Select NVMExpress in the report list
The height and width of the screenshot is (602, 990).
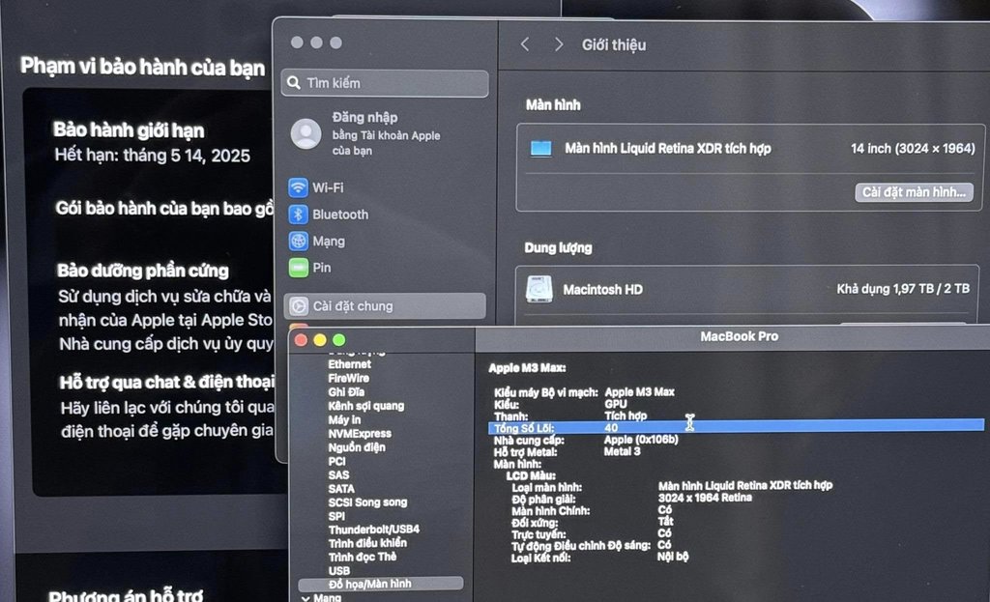[360, 434]
